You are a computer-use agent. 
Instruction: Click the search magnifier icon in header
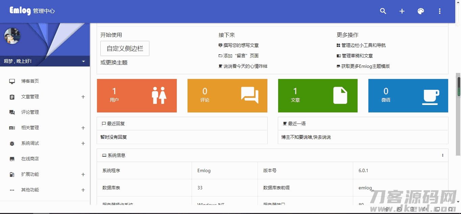(383, 11)
